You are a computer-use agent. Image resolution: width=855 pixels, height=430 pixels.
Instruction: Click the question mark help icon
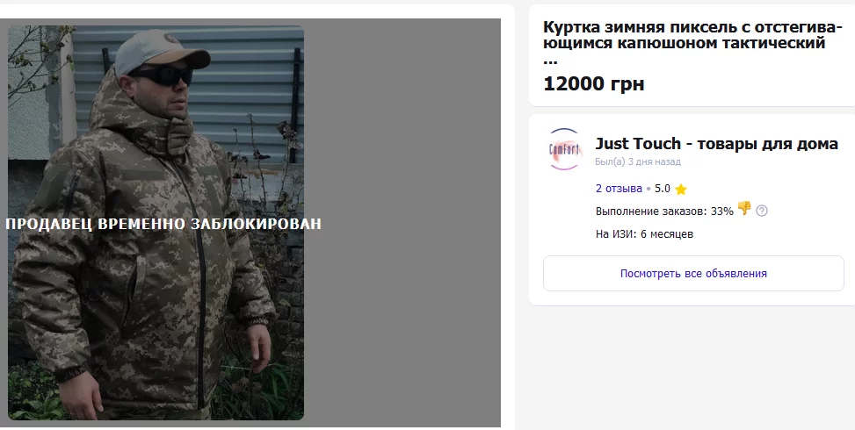pyautogui.click(x=762, y=211)
